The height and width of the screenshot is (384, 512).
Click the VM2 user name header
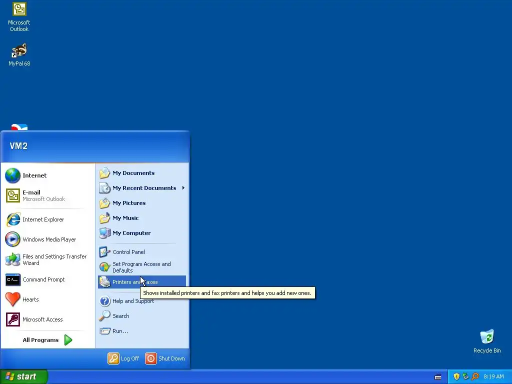(x=18, y=146)
